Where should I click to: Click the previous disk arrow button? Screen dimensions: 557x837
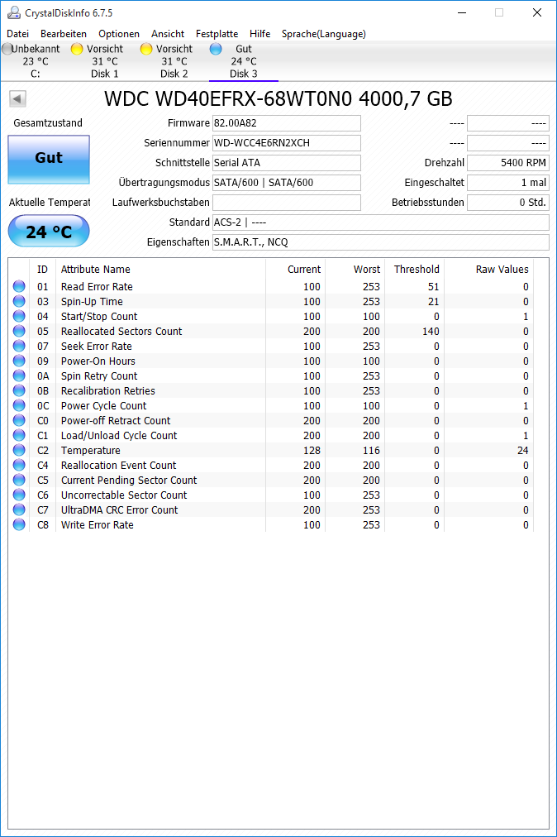[x=17, y=98]
